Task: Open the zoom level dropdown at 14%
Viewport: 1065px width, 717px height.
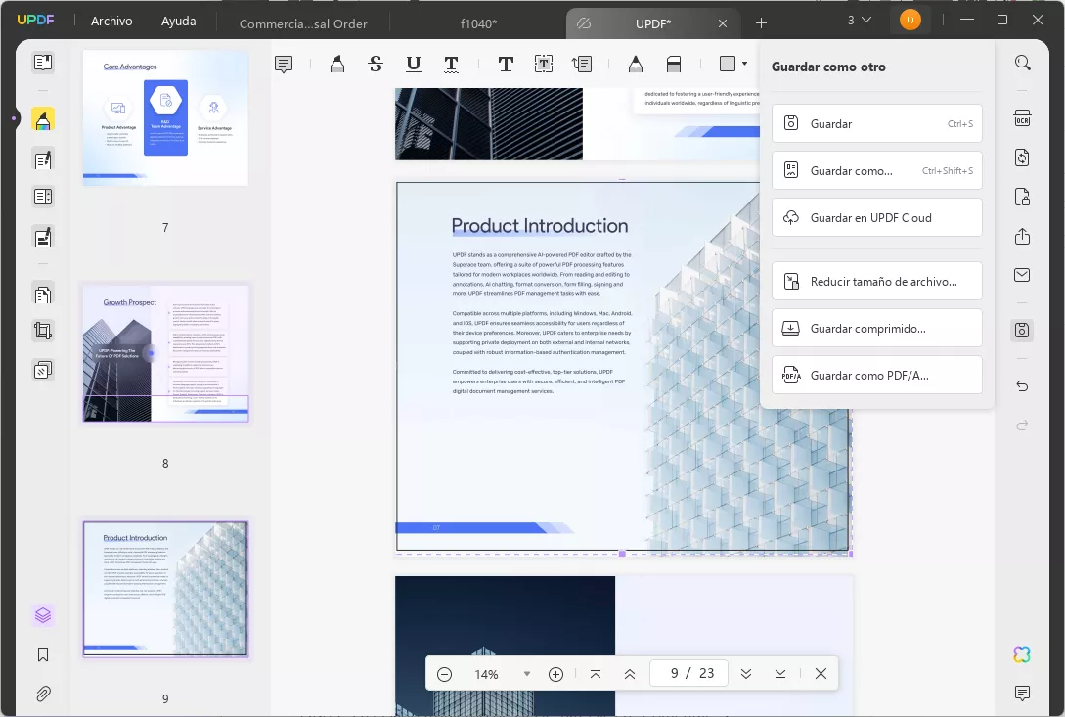Action: click(x=526, y=674)
